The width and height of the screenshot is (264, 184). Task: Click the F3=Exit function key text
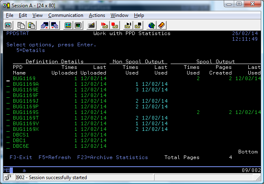[x=21, y=157]
